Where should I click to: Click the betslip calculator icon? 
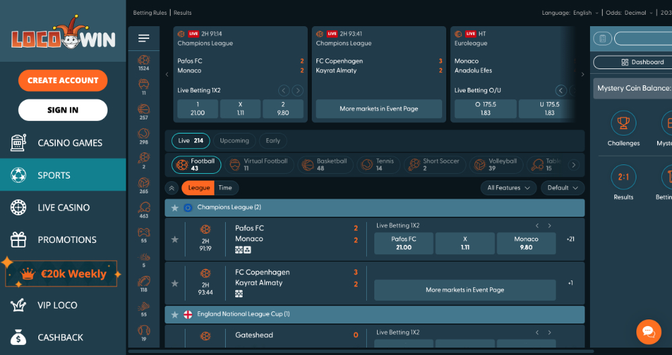(603, 39)
